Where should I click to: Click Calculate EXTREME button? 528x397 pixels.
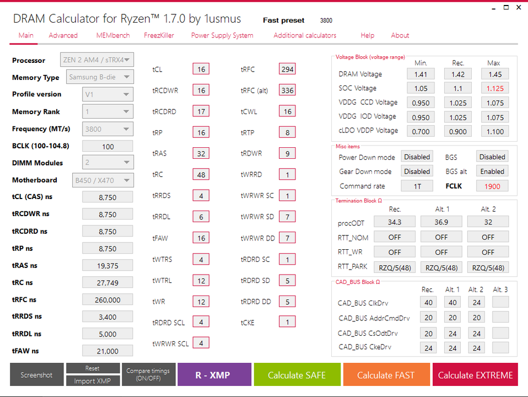[x=475, y=375]
